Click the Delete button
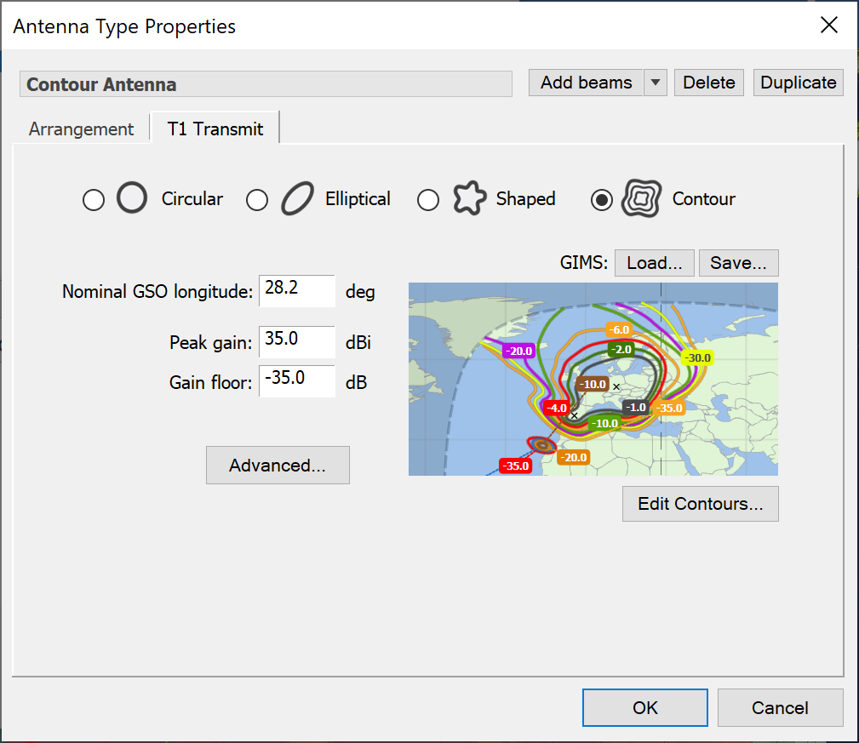 [x=709, y=83]
